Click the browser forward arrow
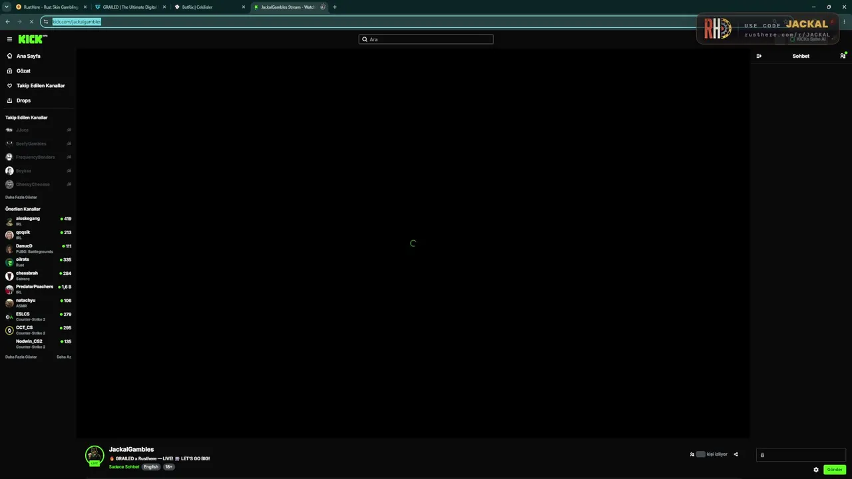The height and width of the screenshot is (479, 852). point(19,21)
